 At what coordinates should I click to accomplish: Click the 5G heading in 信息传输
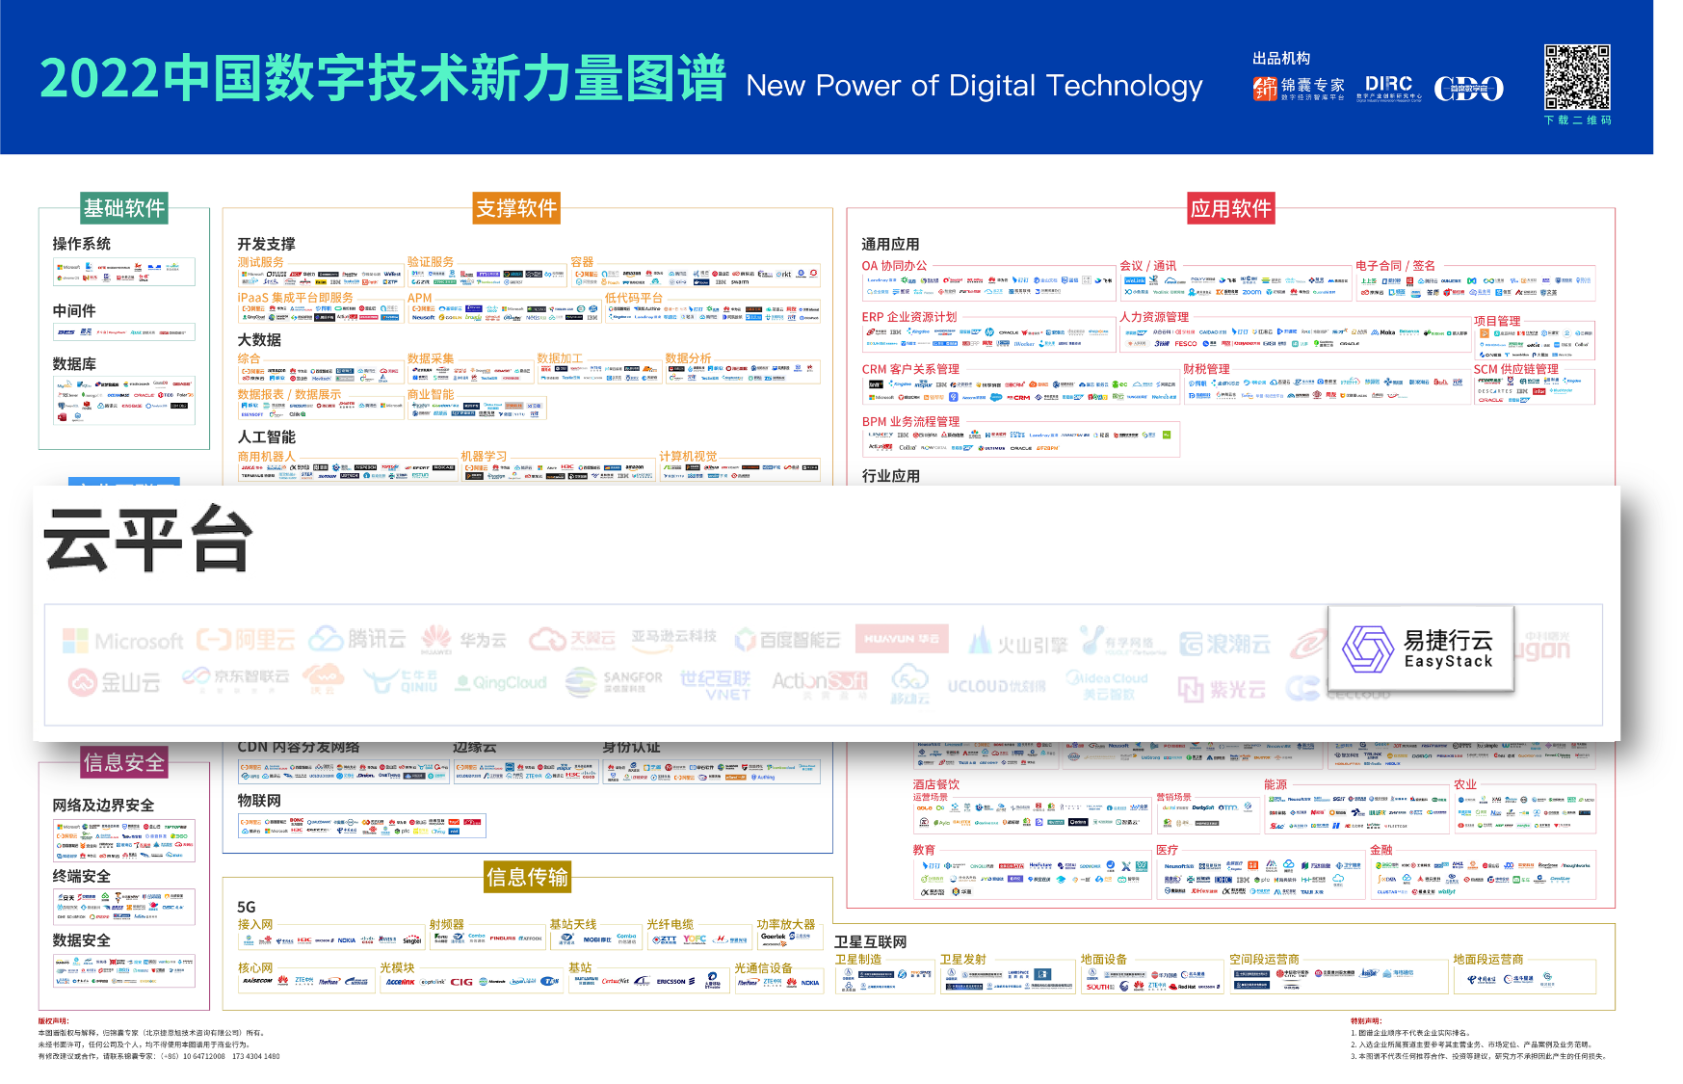click(x=247, y=907)
